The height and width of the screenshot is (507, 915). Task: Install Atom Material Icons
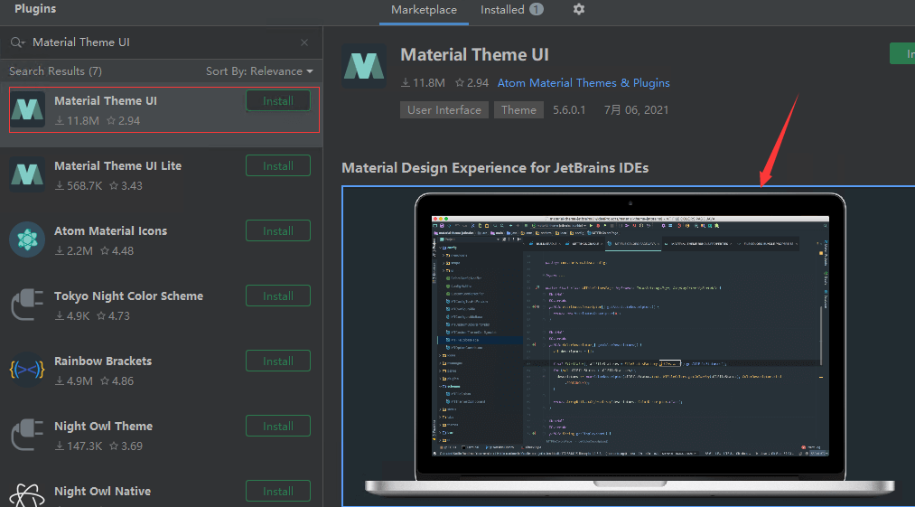[x=278, y=230]
